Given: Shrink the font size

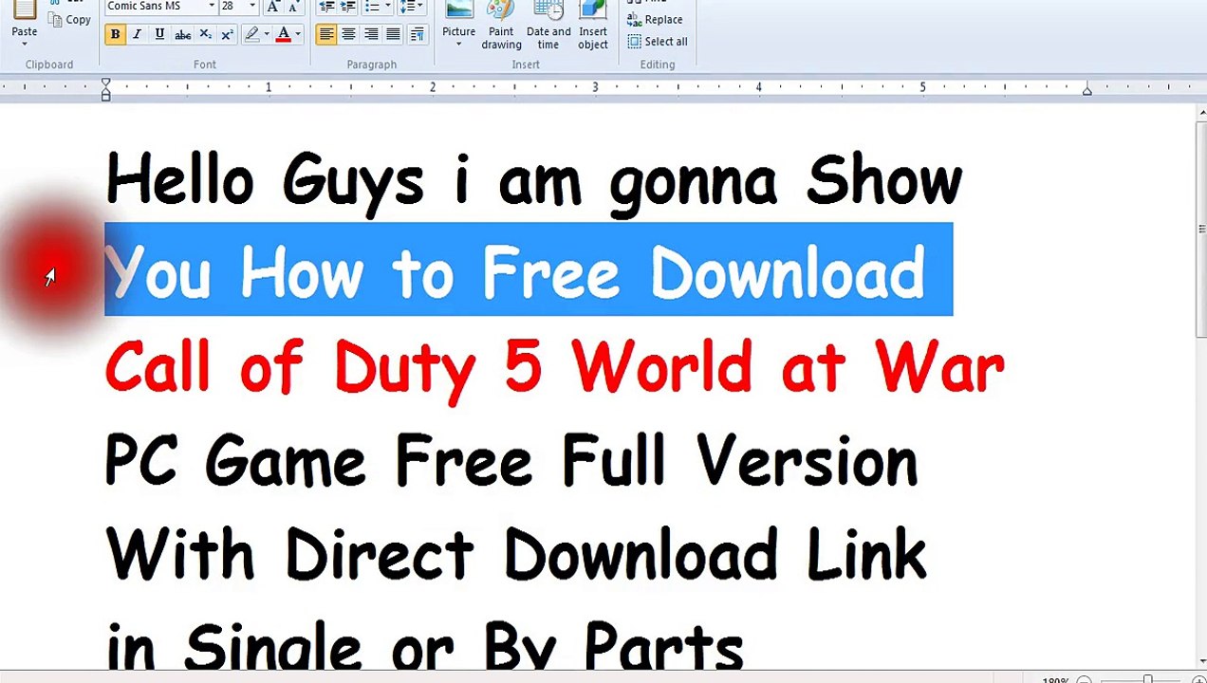Looking at the screenshot, I should tap(292, 7).
